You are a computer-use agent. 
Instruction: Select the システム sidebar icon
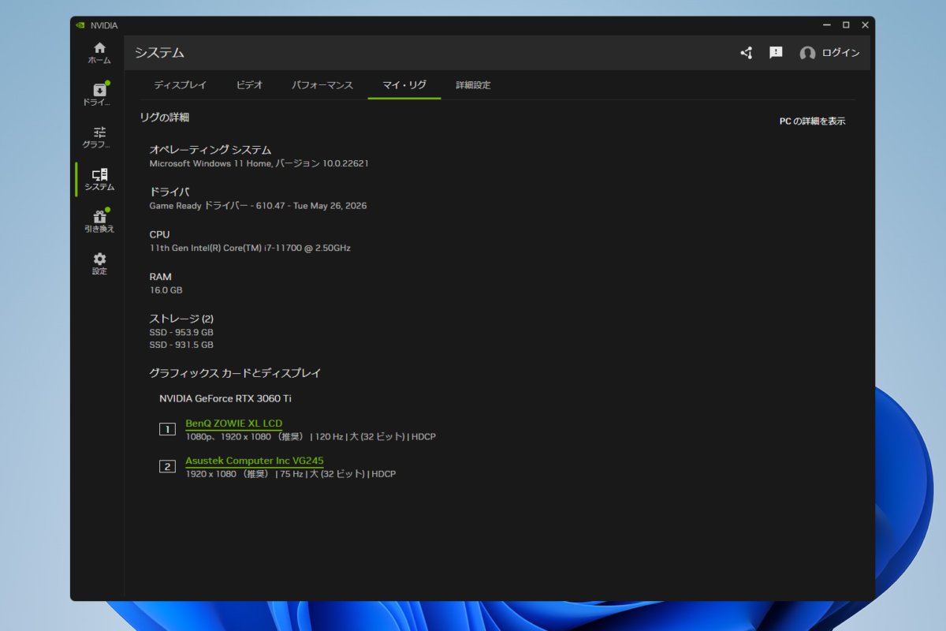pyautogui.click(x=99, y=179)
